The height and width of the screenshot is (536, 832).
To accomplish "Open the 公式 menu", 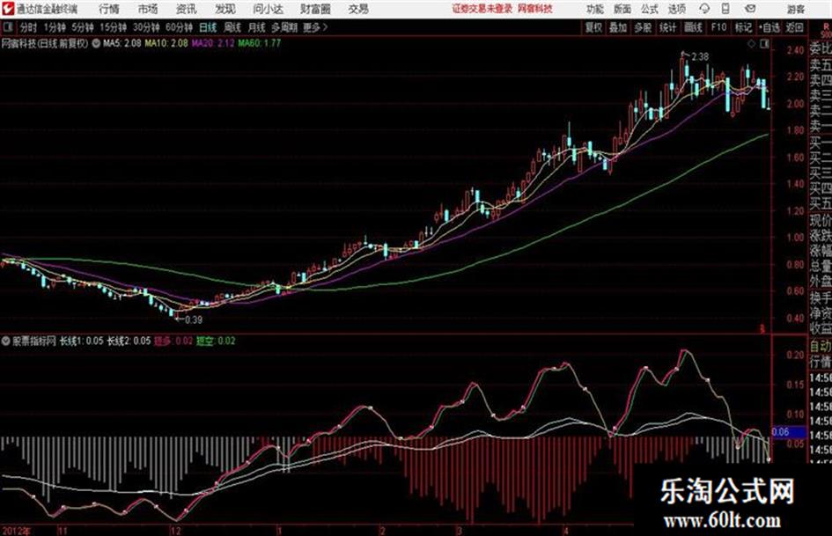I will pyautogui.click(x=649, y=9).
